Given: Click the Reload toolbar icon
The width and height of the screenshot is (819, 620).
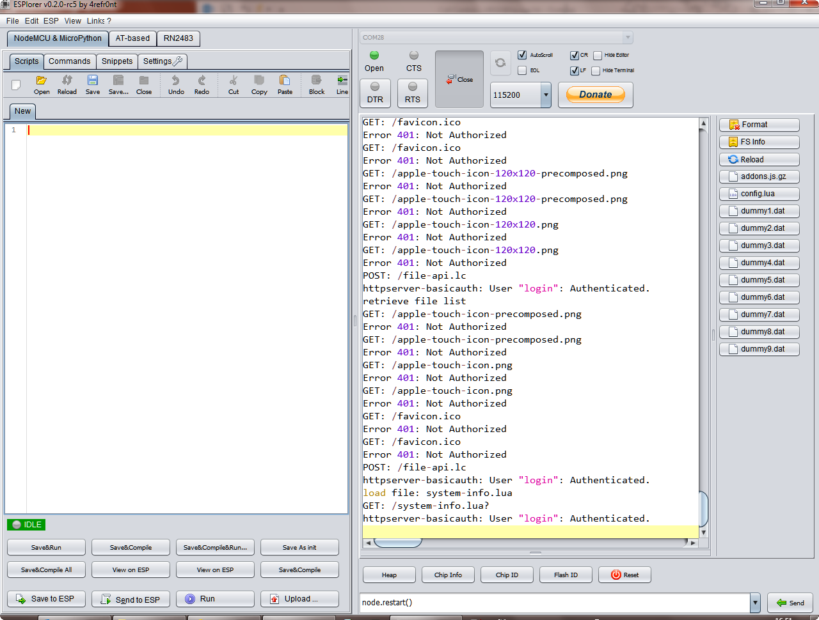Looking at the screenshot, I should click(x=67, y=84).
